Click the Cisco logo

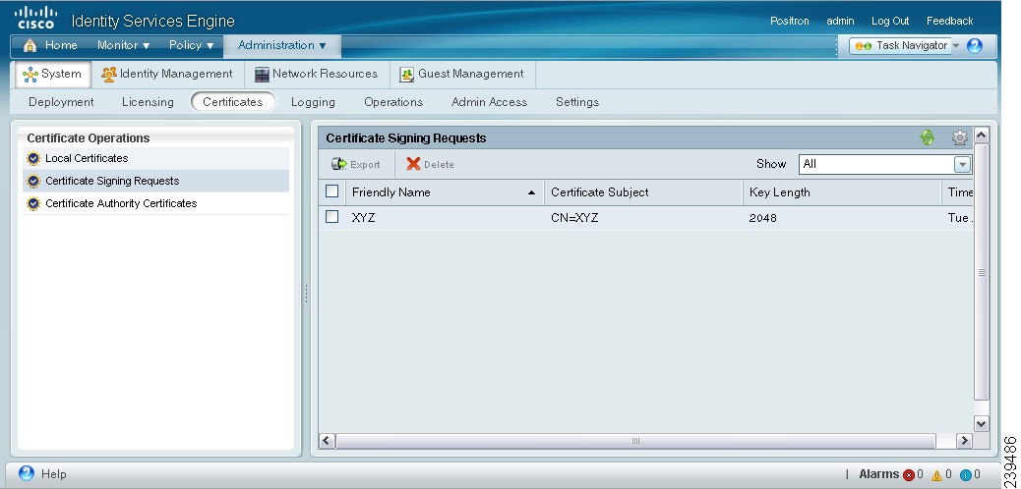tap(35, 18)
